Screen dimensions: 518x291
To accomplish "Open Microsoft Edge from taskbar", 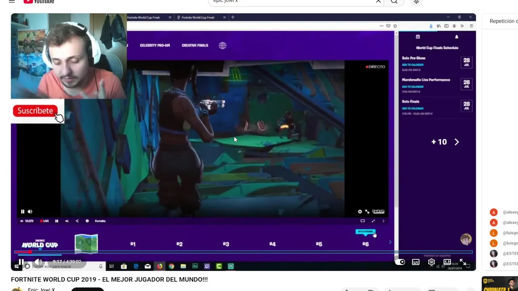I will click(136, 266).
